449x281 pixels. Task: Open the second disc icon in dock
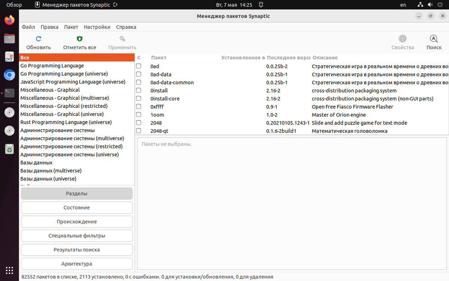[9, 130]
